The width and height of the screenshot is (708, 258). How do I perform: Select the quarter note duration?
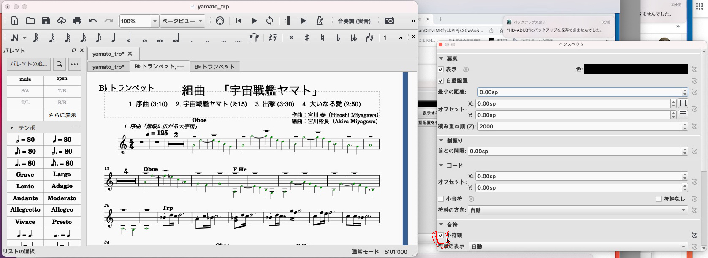114,38
